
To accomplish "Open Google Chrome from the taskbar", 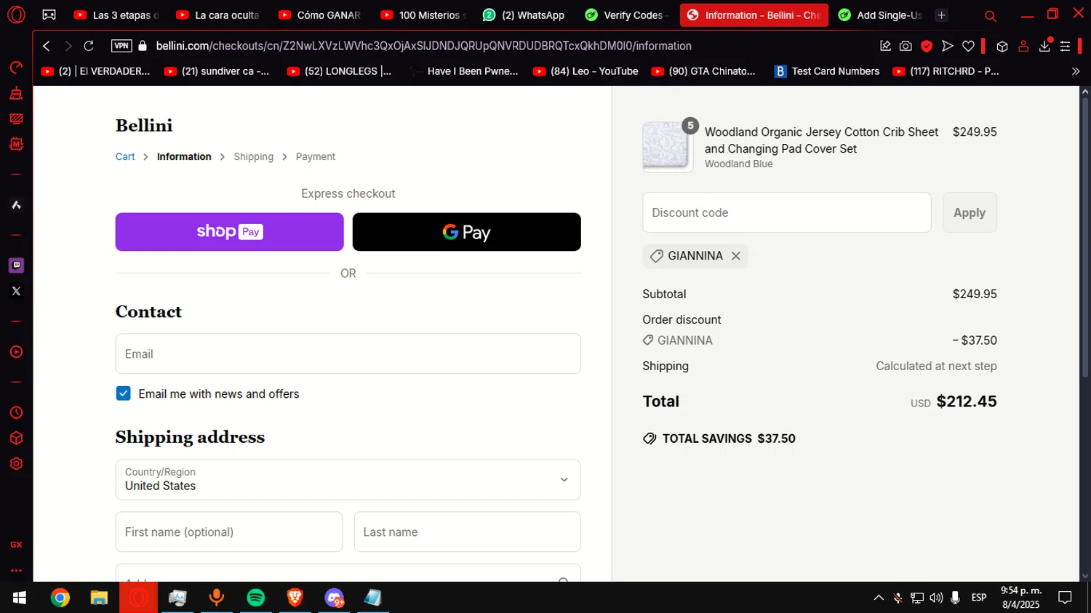I will tap(60, 598).
